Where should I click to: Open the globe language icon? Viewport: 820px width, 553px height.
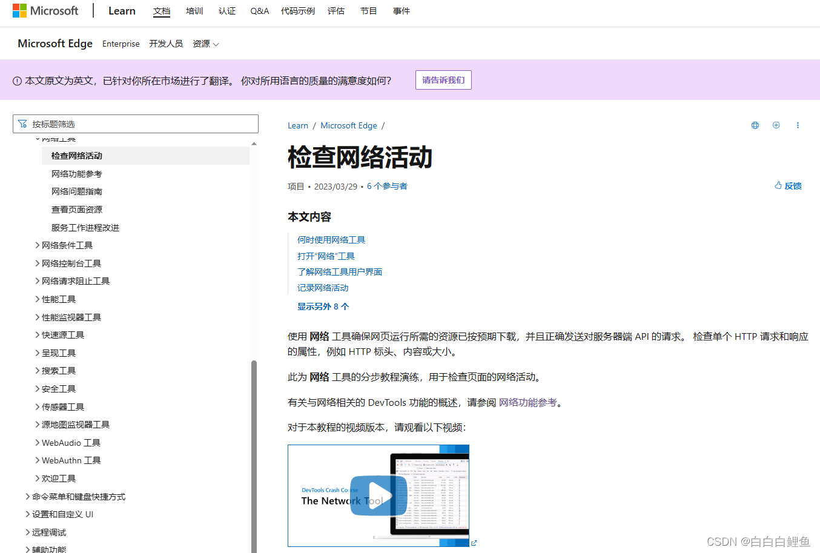(x=755, y=125)
